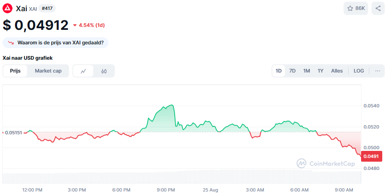
Task: Click the 3:00 PM time label
Action: (x=77, y=190)
